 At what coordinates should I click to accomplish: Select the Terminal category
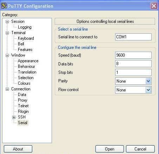tap(18, 33)
